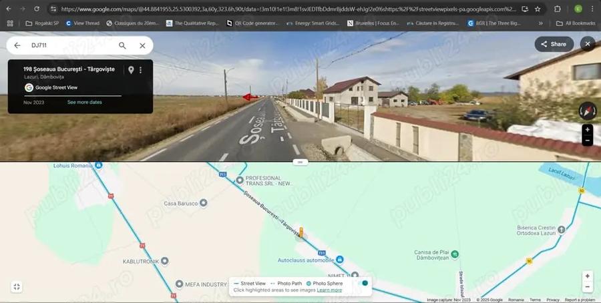Screen dimensions: 601x303
Task: Click the Casa Barusco place marker
Action: click(204, 203)
